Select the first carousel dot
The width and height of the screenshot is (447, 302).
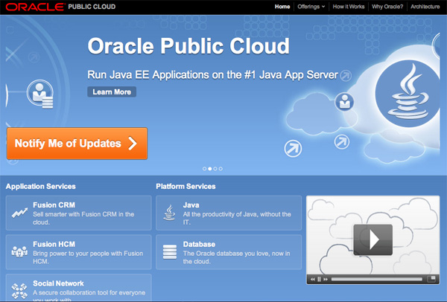204,169
